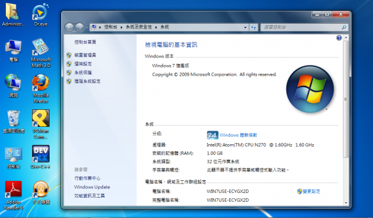Click the vertical scrollbar thumb
This screenshot has width=373, height=218.
coord(346,99)
